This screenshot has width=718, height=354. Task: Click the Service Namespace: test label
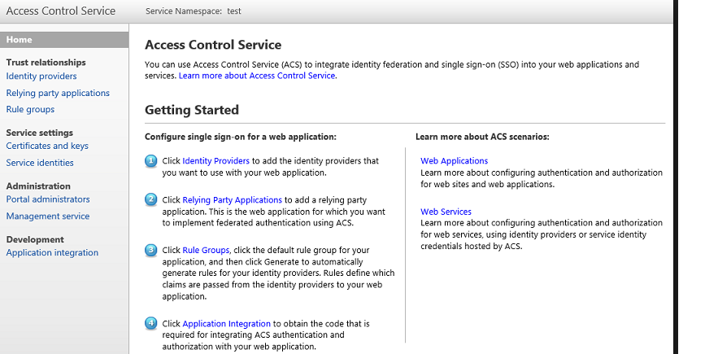pyautogui.click(x=194, y=11)
